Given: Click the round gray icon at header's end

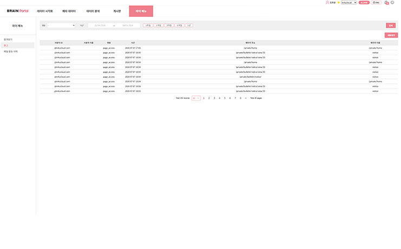Looking at the screenshot, I should [392, 2].
